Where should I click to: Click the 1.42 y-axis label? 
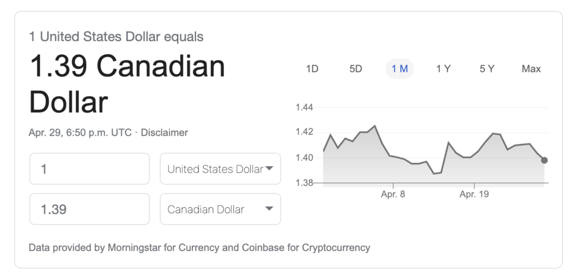click(303, 133)
